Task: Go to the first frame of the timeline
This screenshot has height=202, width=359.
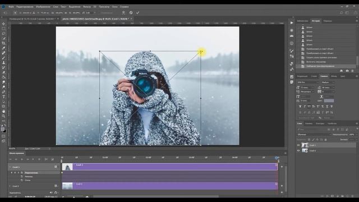Action: pyautogui.click(x=10, y=159)
